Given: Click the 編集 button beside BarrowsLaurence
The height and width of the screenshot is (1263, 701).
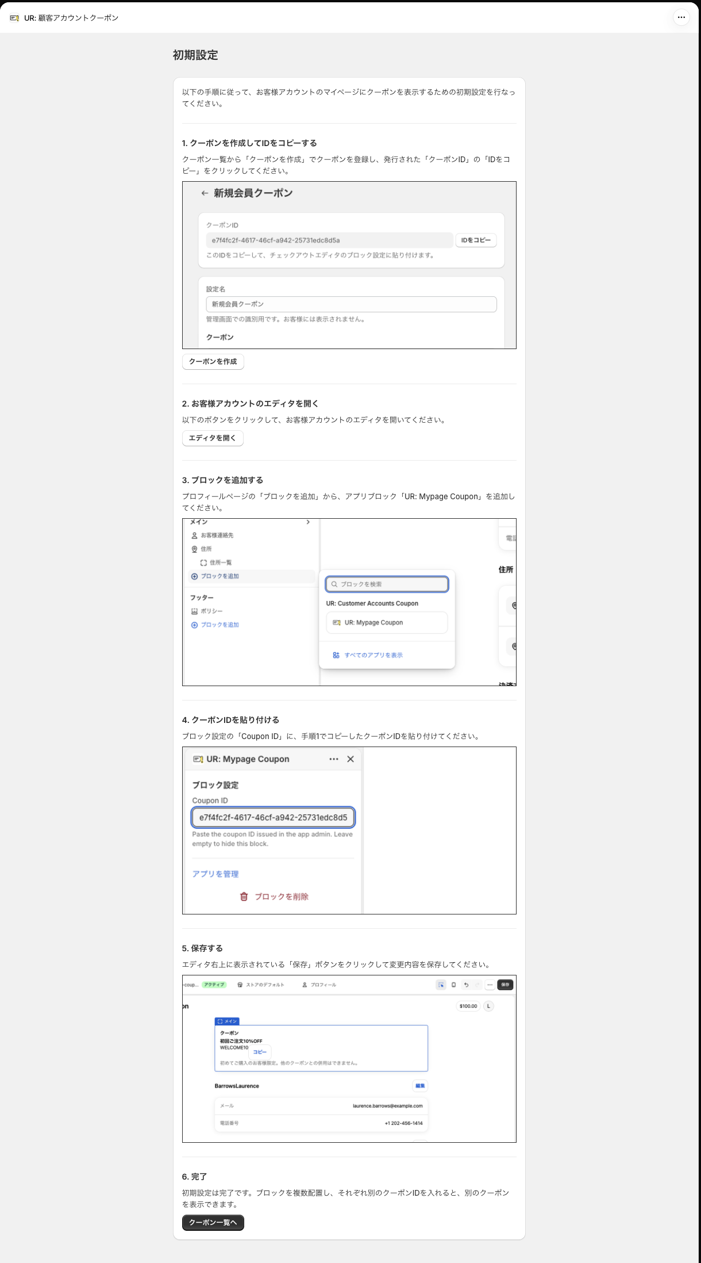Looking at the screenshot, I should pos(420,1086).
